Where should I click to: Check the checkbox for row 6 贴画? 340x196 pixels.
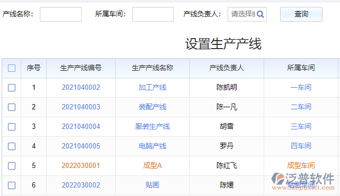(x=12, y=185)
